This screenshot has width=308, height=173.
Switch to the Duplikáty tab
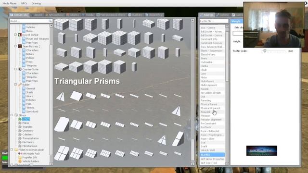tap(135, 15)
